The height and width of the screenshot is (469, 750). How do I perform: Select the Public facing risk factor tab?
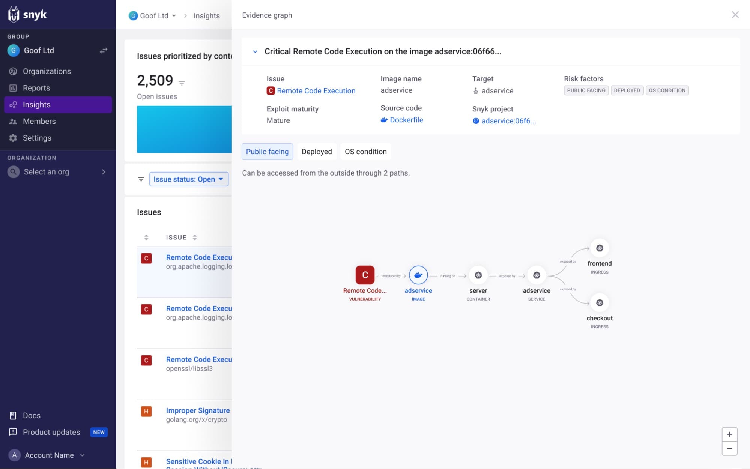point(267,151)
